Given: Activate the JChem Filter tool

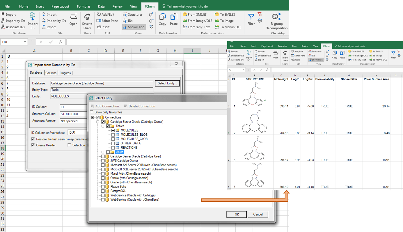Looking at the screenshot, I should point(251,20).
